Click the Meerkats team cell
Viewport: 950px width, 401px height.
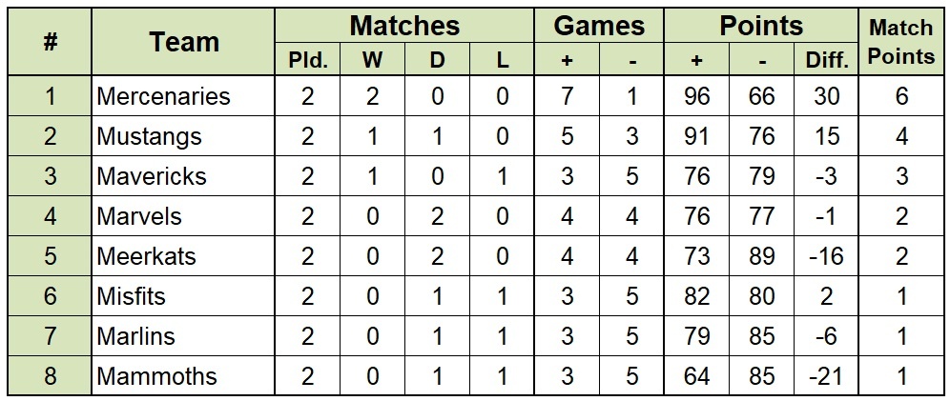183,256
